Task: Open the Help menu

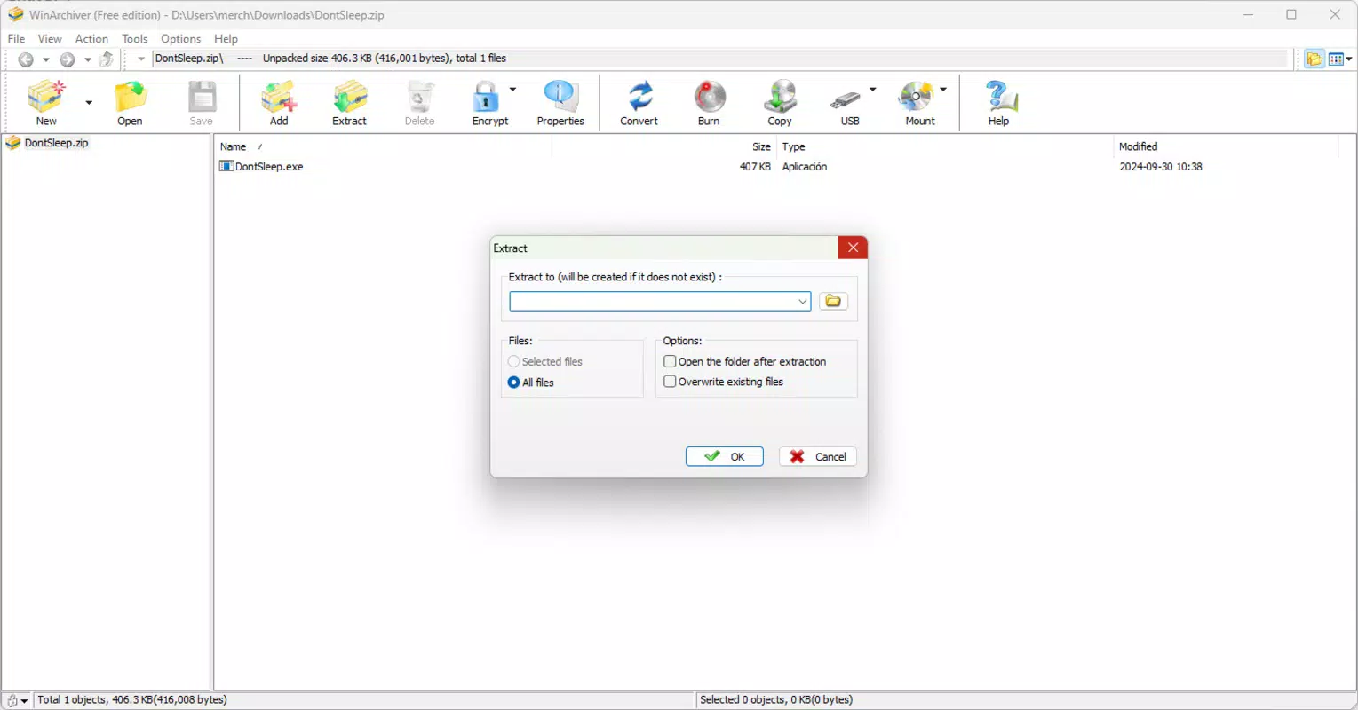Action: click(x=226, y=39)
